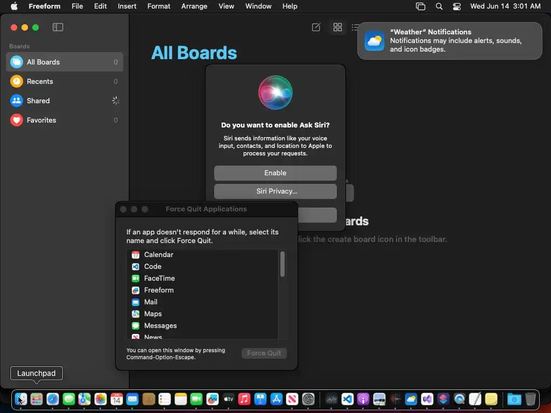Click the Force Quit button
Viewport: 551px width, 413px height.
(264, 353)
